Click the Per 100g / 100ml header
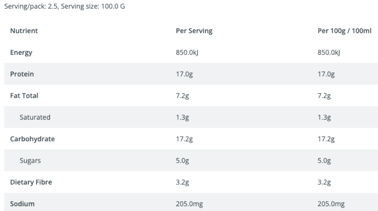This screenshot has height=211, width=378. click(x=344, y=31)
